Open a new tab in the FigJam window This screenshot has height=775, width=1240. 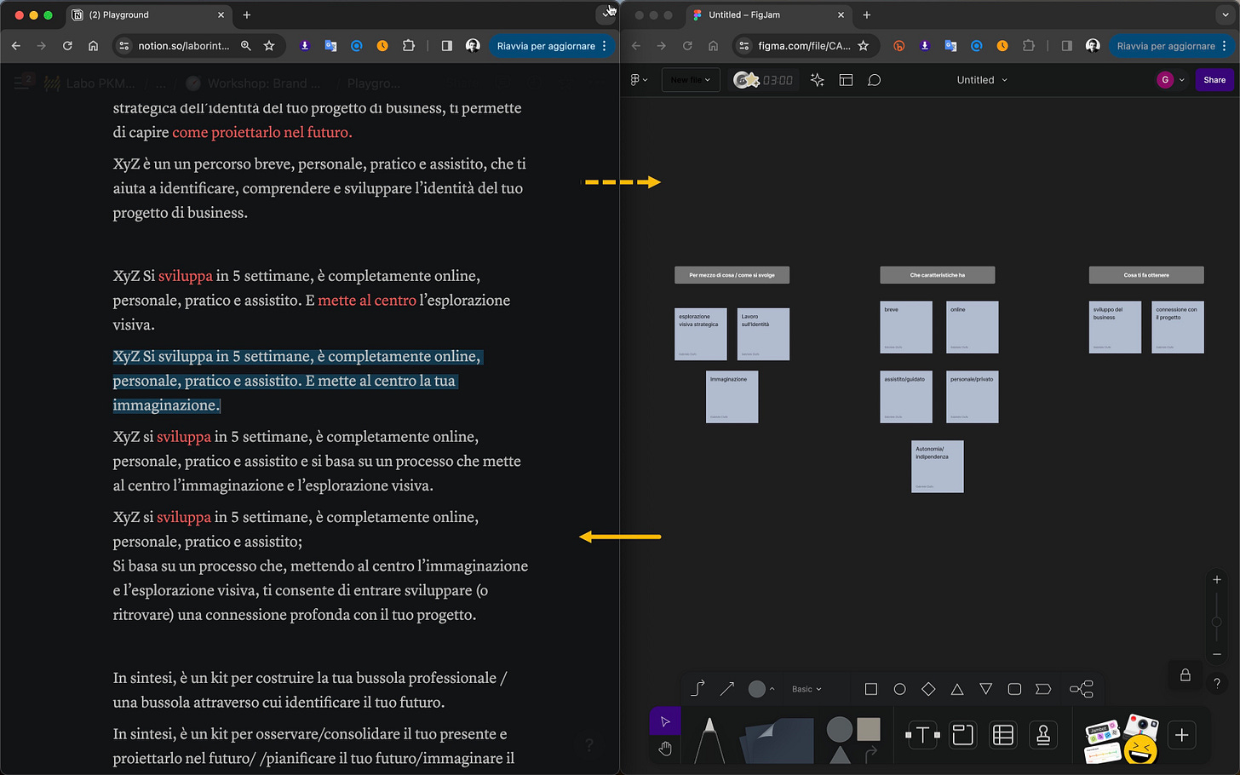[867, 14]
